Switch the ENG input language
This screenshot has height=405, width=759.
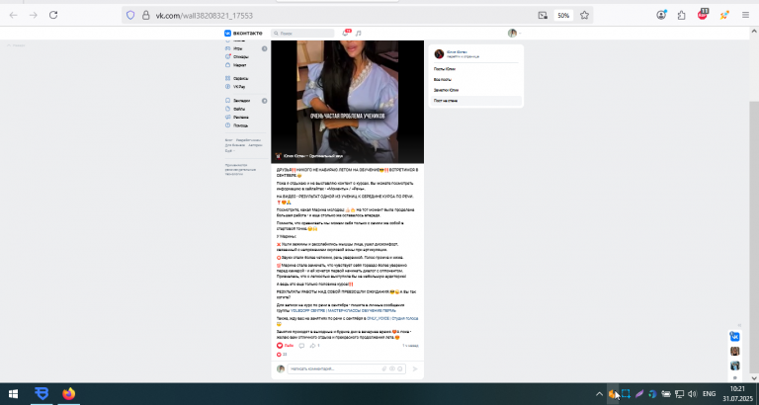[710, 394]
